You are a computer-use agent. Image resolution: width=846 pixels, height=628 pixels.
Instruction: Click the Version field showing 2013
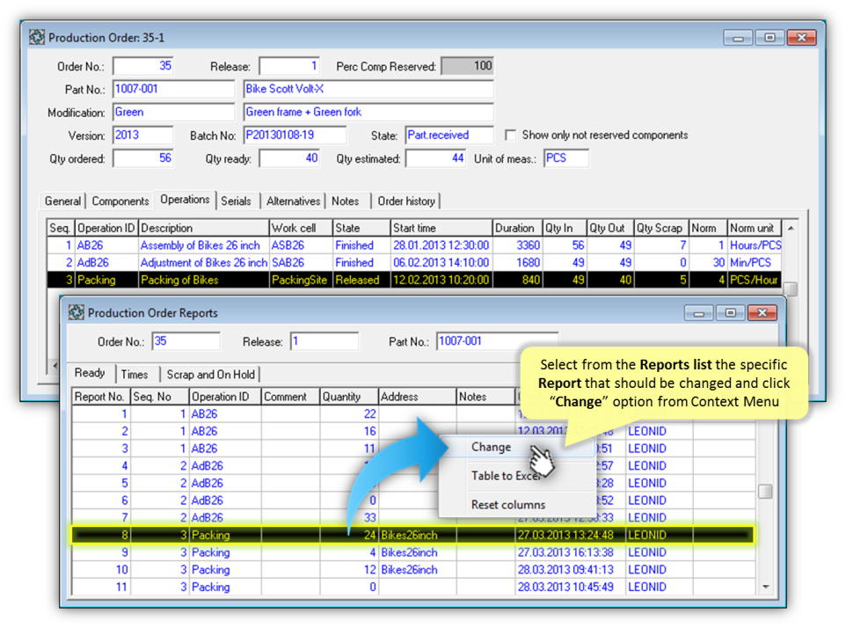tap(143, 135)
